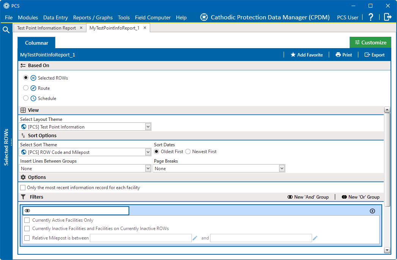
Task: Check 'Only the most recent information record' option
Action: click(23, 187)
